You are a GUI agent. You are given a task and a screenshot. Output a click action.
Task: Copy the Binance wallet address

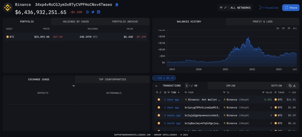[x=117, y=5]
